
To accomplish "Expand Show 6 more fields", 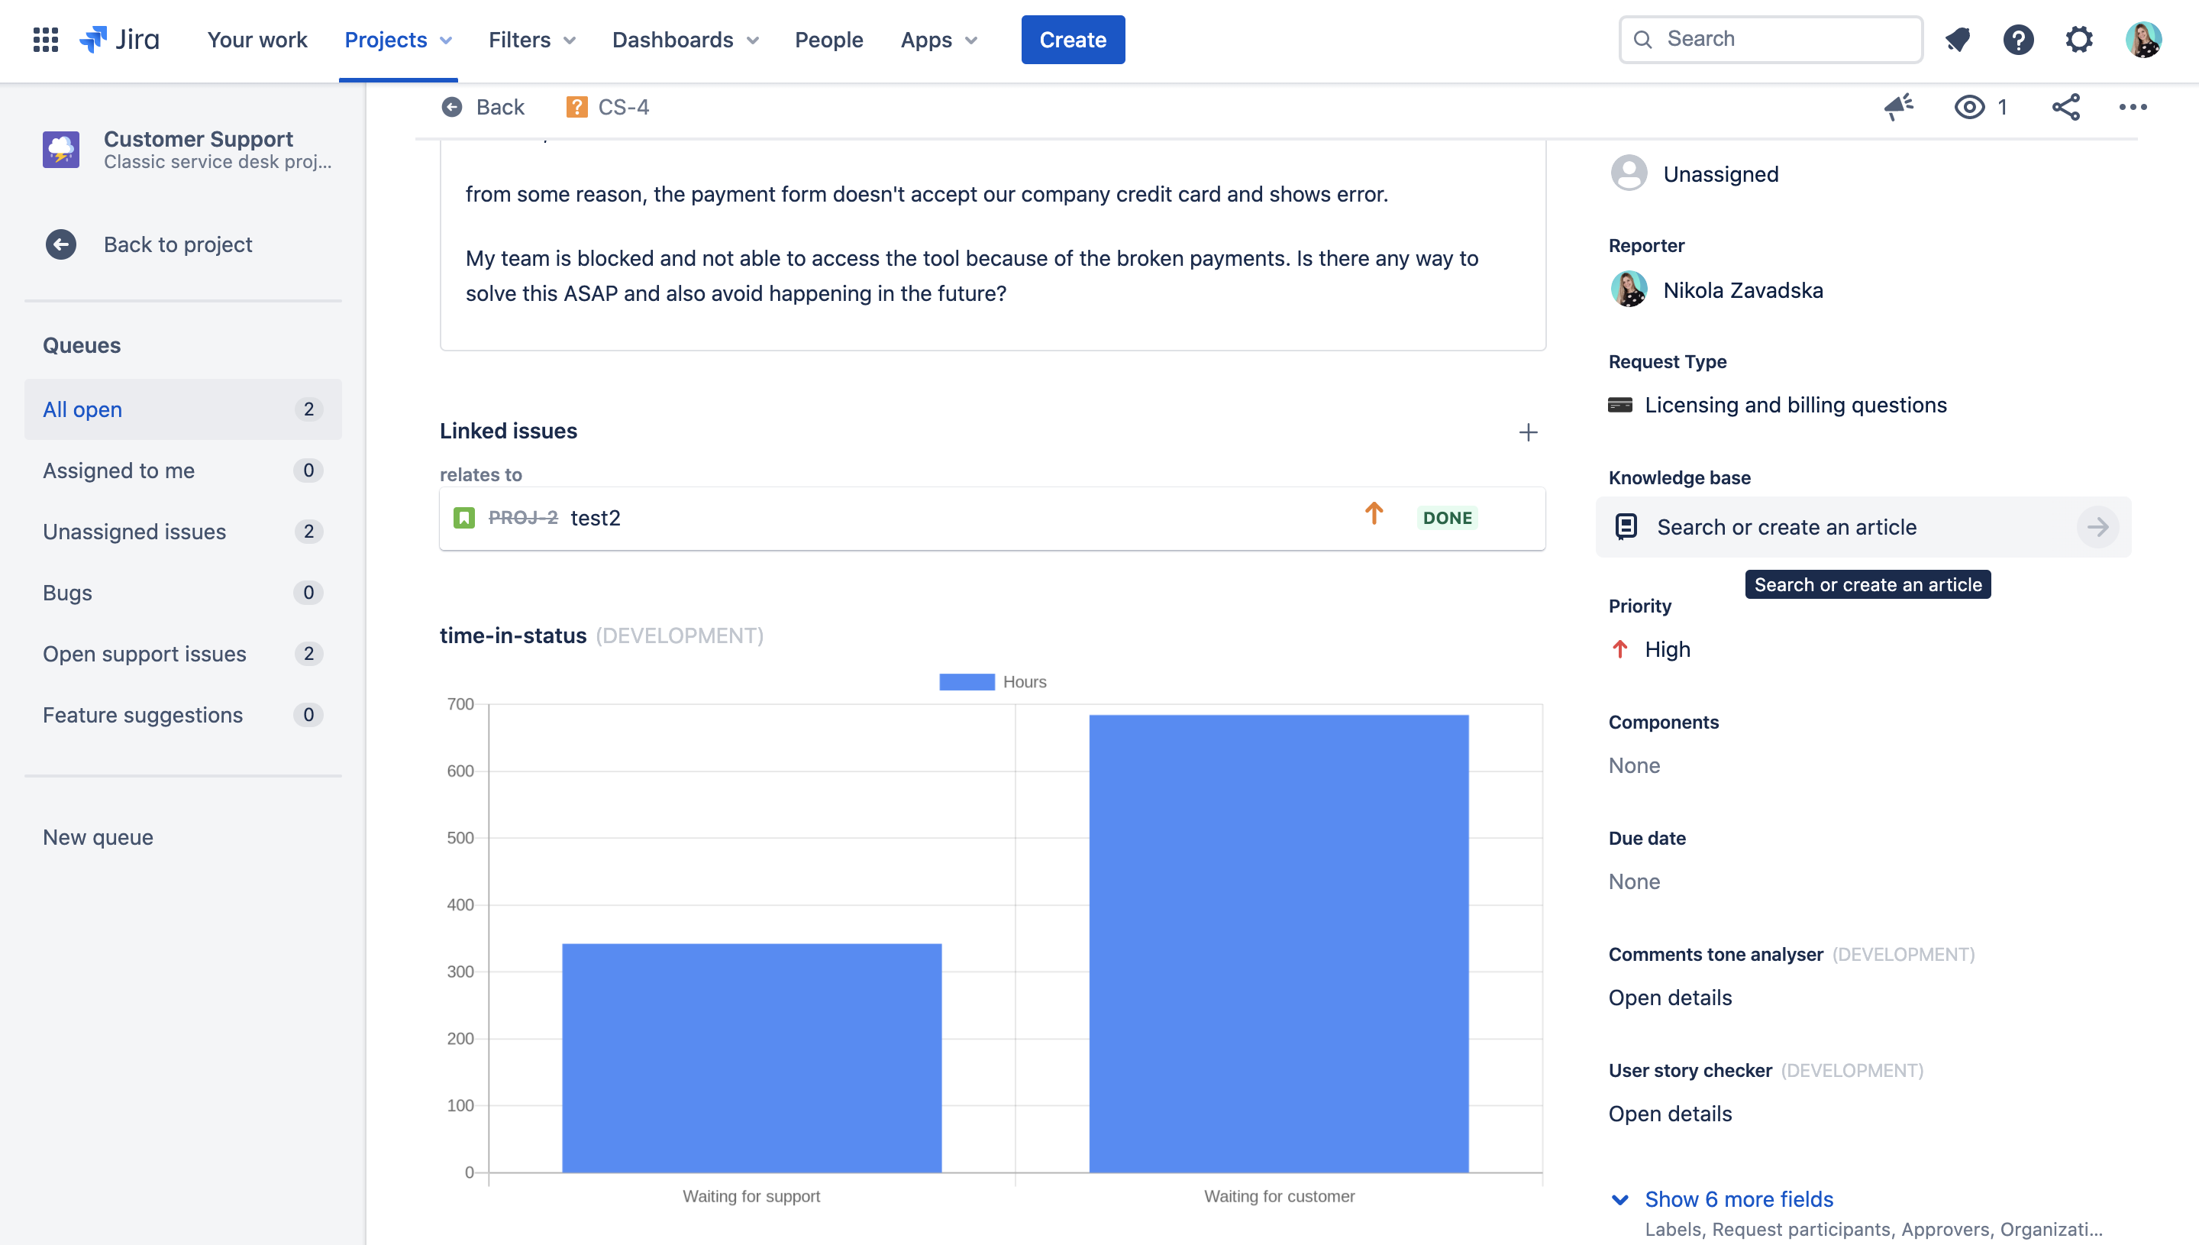I will click(x=1739, y=1199).
